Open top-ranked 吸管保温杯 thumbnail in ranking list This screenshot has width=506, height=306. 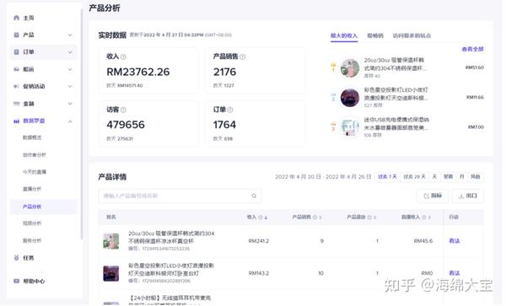pos(350,68)
